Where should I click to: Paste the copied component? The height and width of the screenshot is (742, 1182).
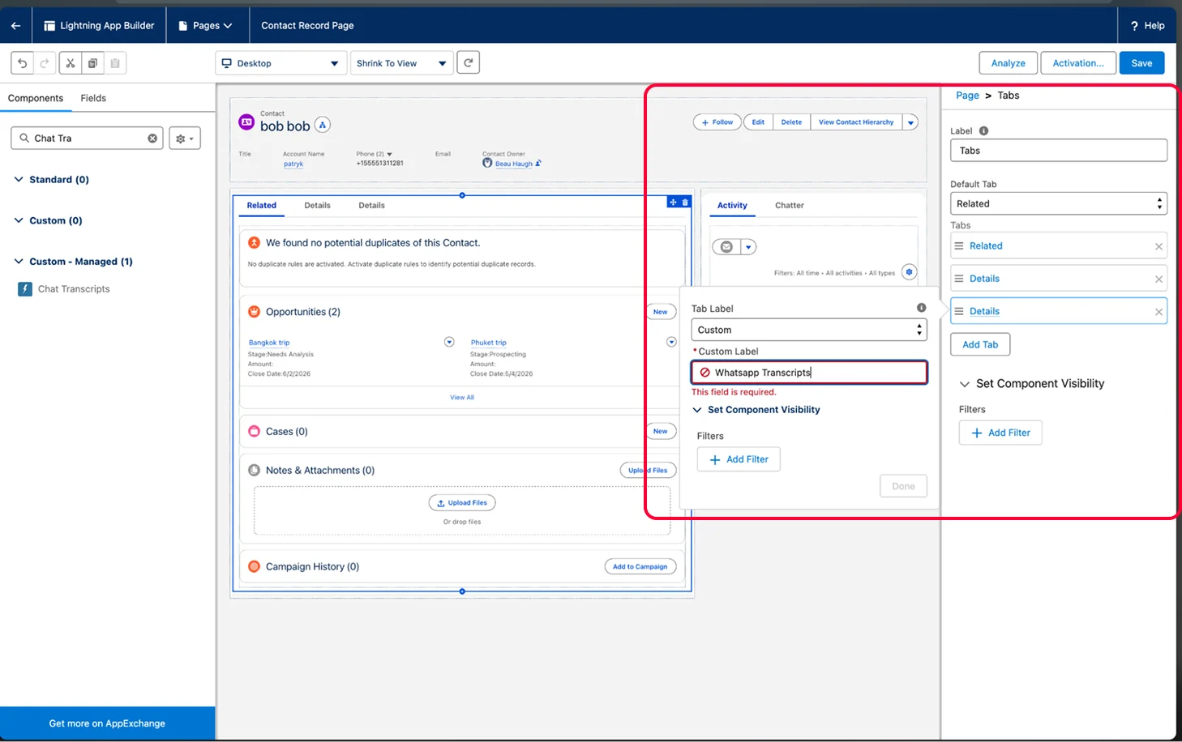tap(115, 63)
